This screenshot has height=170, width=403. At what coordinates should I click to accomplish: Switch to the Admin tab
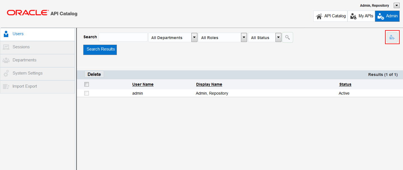coord(387,16)
